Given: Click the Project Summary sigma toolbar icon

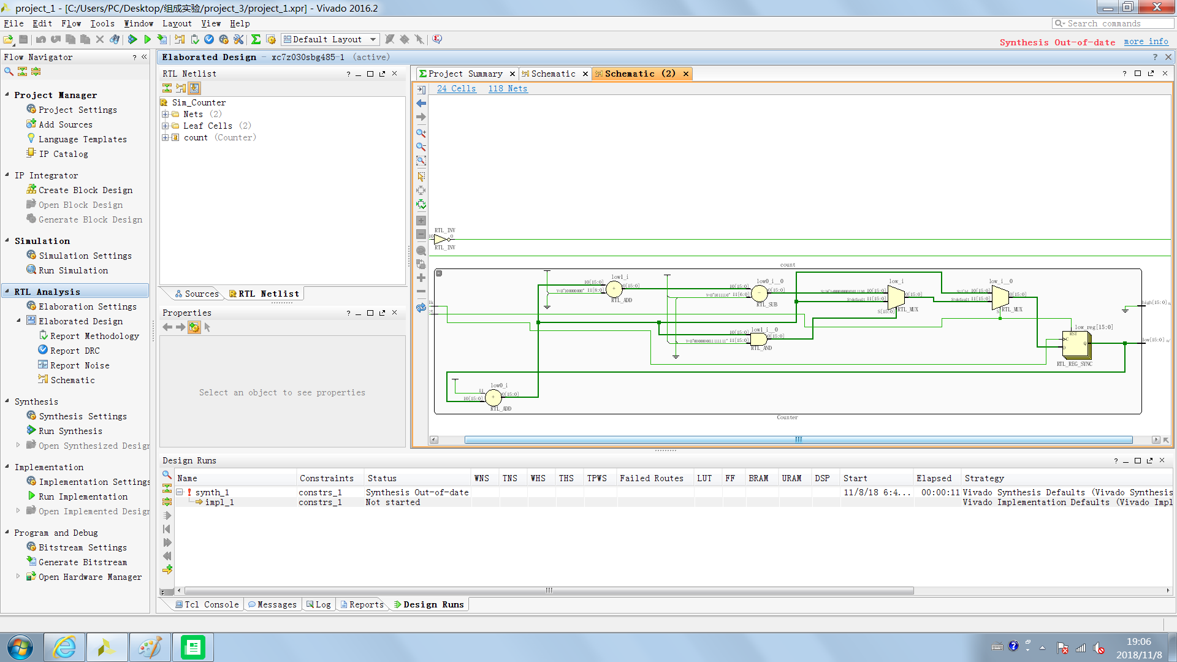Looking at the screenshot, I should click(256, 39).
